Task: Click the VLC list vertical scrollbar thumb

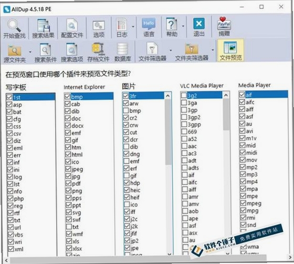Action: point(226,115)
